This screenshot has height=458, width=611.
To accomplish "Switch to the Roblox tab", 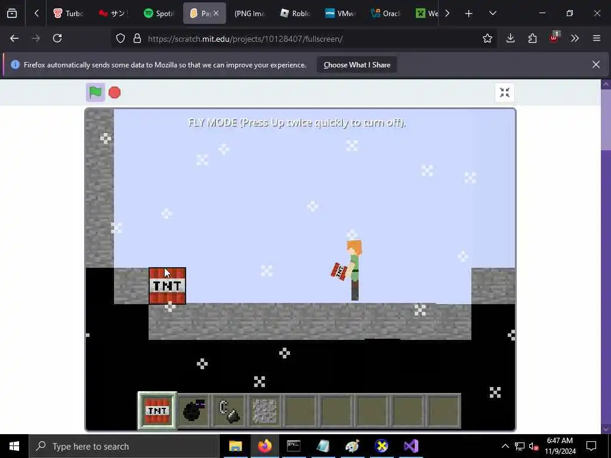I will pos(295,13).
